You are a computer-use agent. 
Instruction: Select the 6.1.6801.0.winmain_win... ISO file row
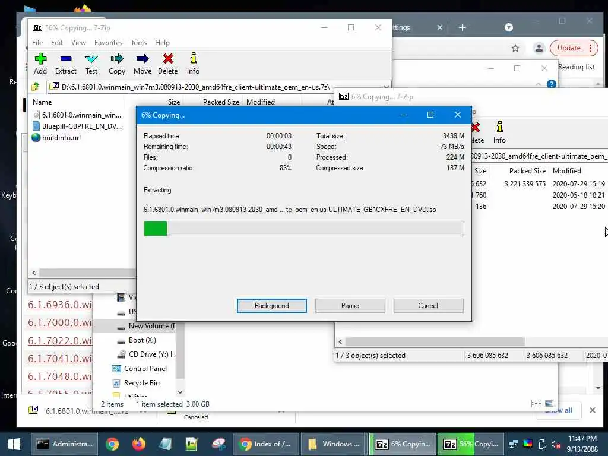tap(77, 115)
